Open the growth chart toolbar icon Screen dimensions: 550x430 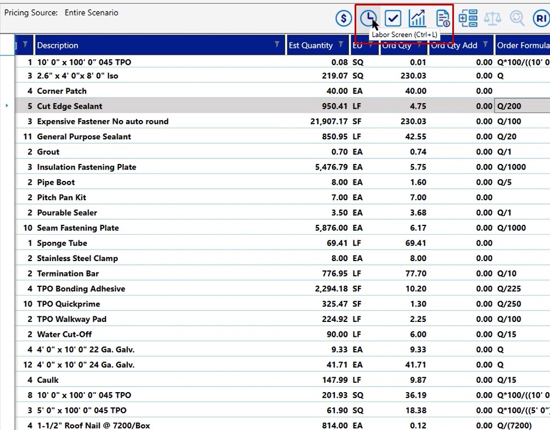pyautogui.click(x=418, y=19)
